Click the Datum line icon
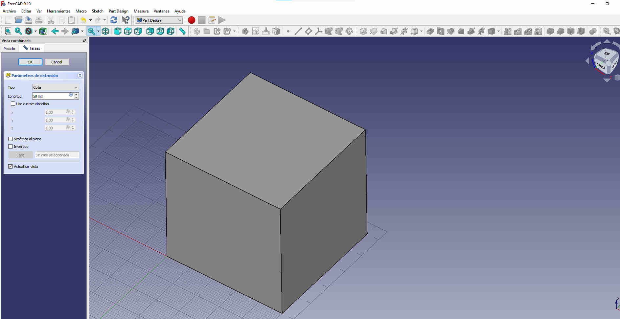 pyautogui.click(x=298, y=31)
